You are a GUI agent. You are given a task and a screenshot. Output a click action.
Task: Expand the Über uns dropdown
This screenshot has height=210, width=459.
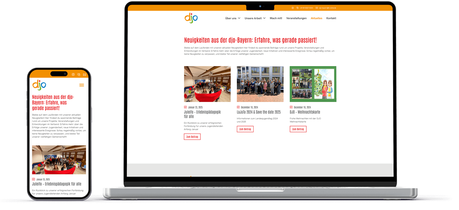click(x=233, y=18)
